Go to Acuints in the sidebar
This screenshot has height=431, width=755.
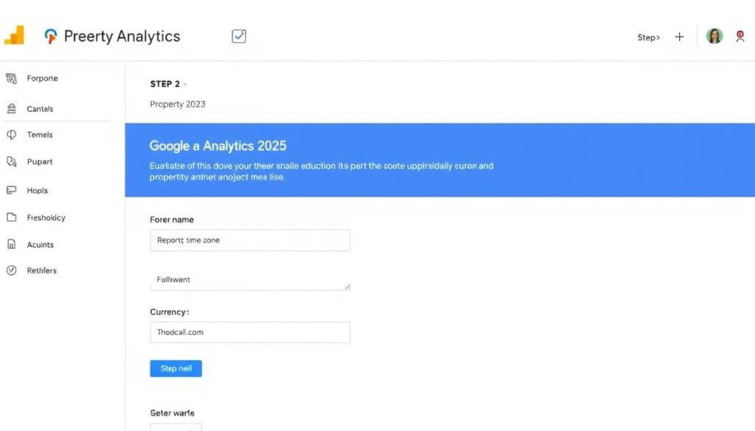click(40, 245)
